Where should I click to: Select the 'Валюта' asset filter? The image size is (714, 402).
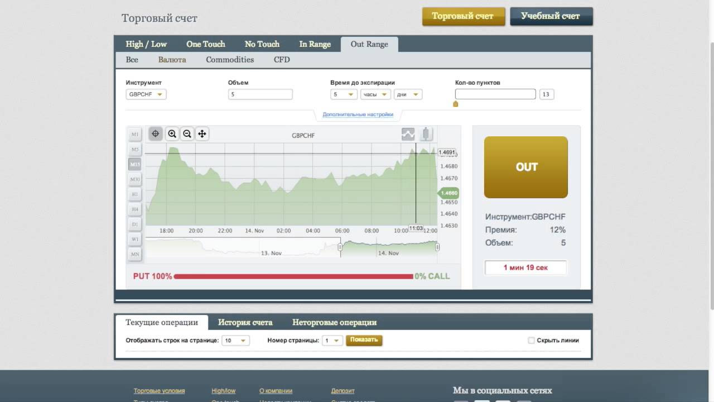(x=172, y=60)
